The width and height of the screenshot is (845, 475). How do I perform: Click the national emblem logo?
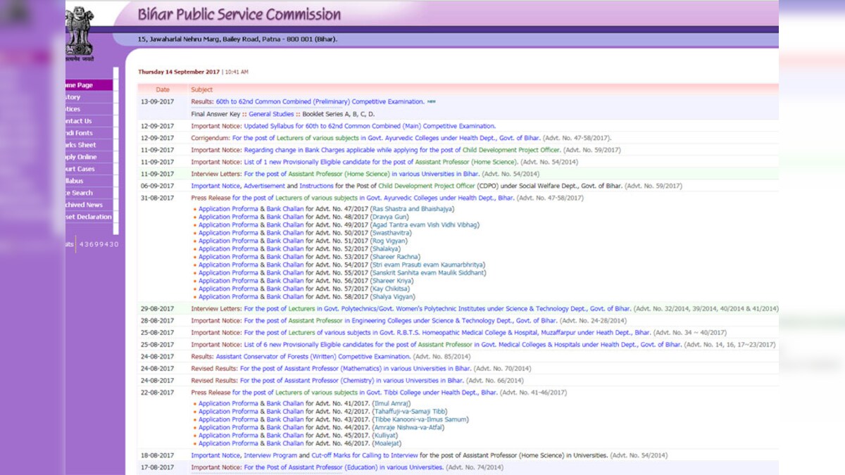79,33
